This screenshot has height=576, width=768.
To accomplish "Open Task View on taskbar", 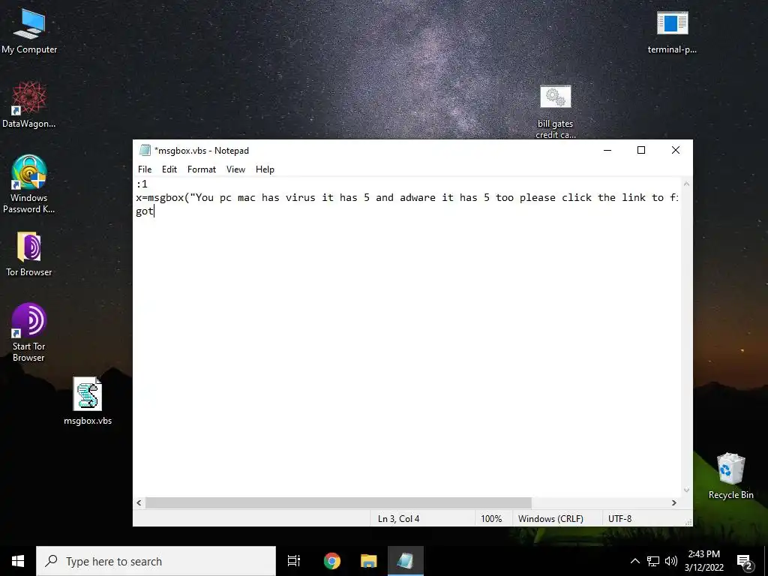I will (294, 561).
